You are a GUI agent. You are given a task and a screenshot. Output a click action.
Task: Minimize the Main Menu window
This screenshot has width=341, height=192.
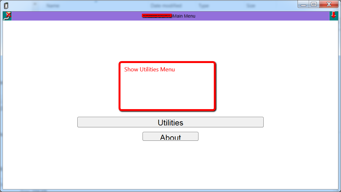pos(303,4)
